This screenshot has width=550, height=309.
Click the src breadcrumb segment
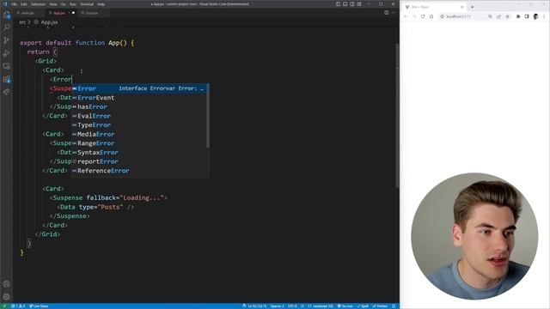point(22,22)
